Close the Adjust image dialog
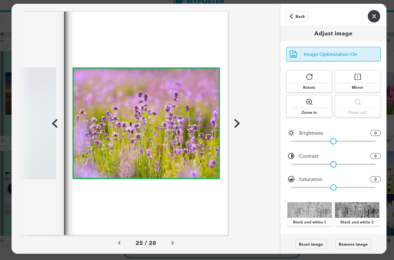394x260 pixels. pos(374,16)
